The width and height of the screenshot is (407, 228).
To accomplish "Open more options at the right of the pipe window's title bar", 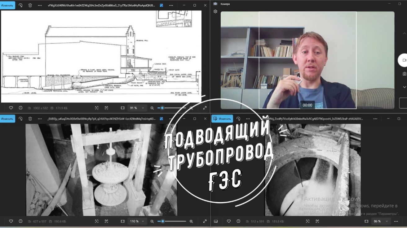I will pyautogui.click(x=375, y=118).
